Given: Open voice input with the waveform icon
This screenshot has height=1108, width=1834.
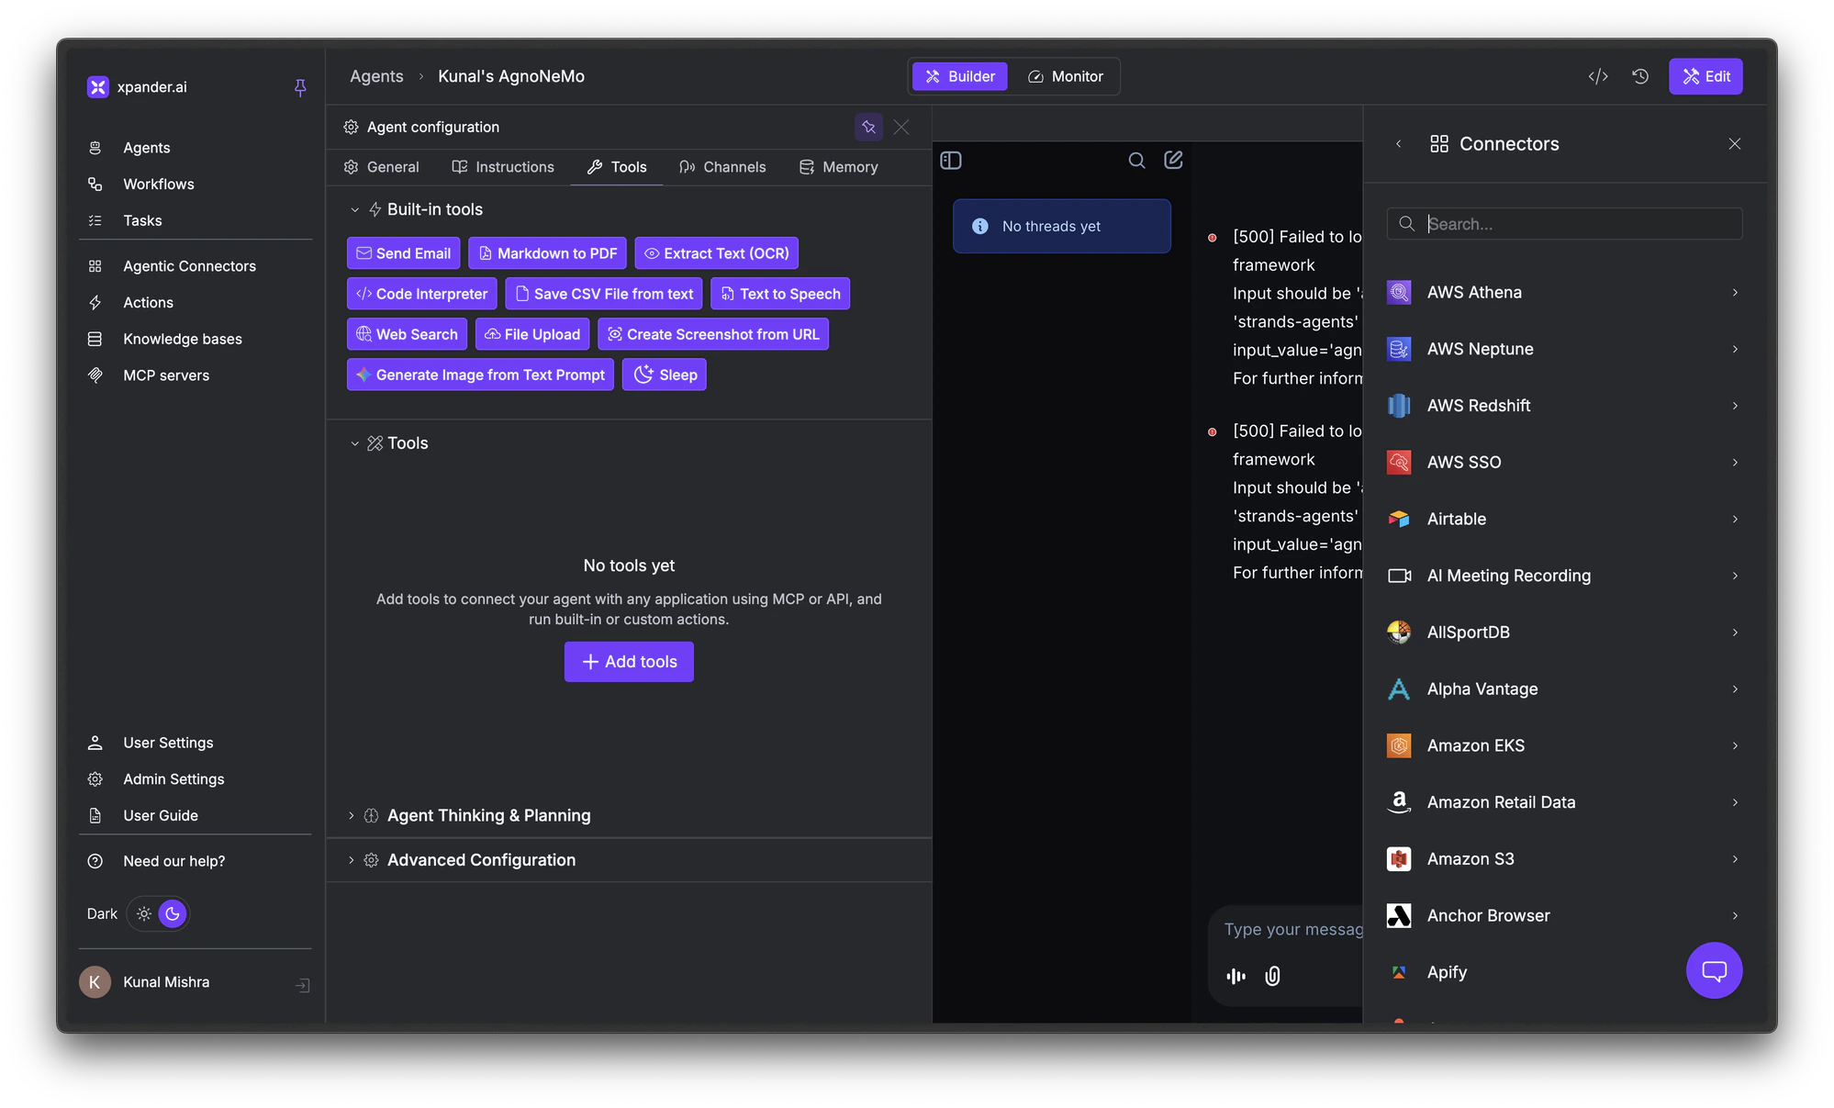Looking at the screenshot, I should click(x=1236, y=976).
